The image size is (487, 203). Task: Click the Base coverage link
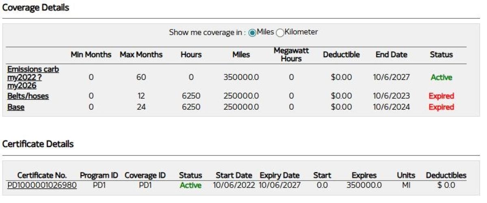[16, 107]
